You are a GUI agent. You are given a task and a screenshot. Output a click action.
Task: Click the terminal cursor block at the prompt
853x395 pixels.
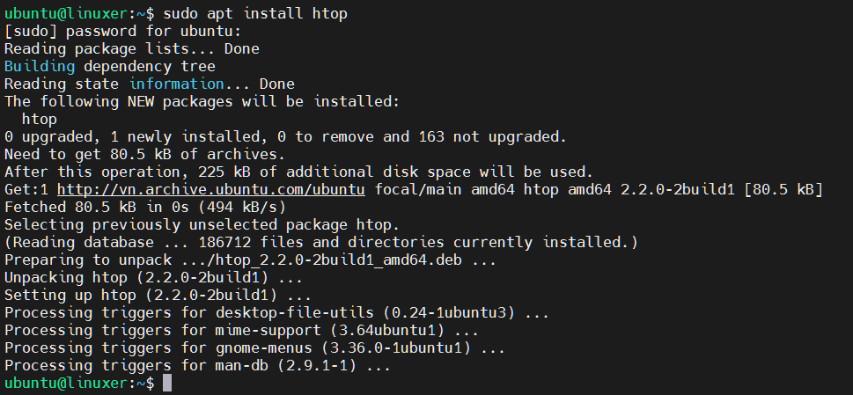pos(167,383)
